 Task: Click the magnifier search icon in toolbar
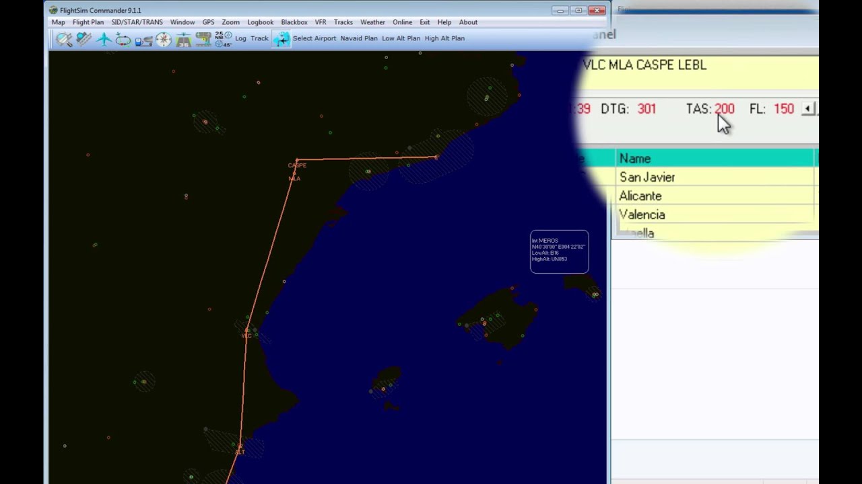pyautogui.click(x=64, y=39)
